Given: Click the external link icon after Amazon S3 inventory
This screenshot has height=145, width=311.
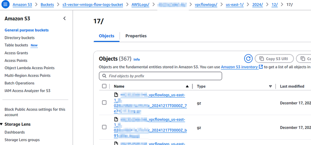Looking at the screenshot, I should point(261,67).
